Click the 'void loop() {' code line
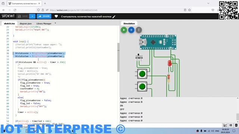 21,41
